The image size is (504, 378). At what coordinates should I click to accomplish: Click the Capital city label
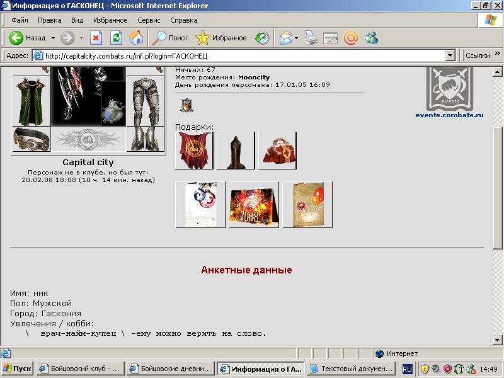click(88, 163)
